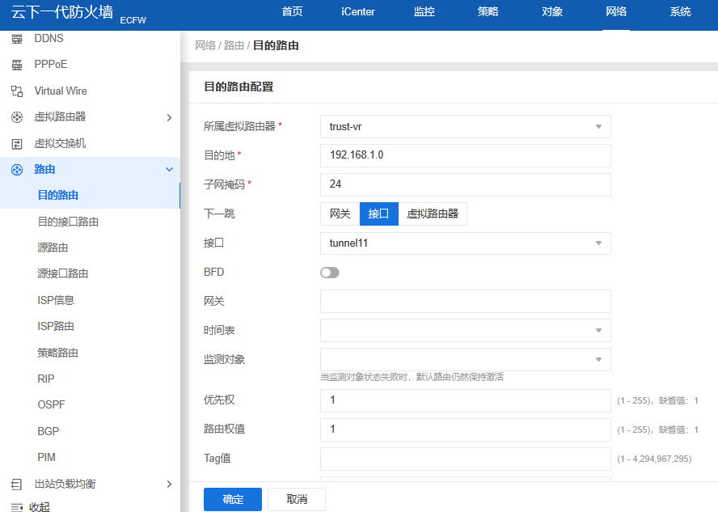Click the 路由 section icon

(17, 170)
